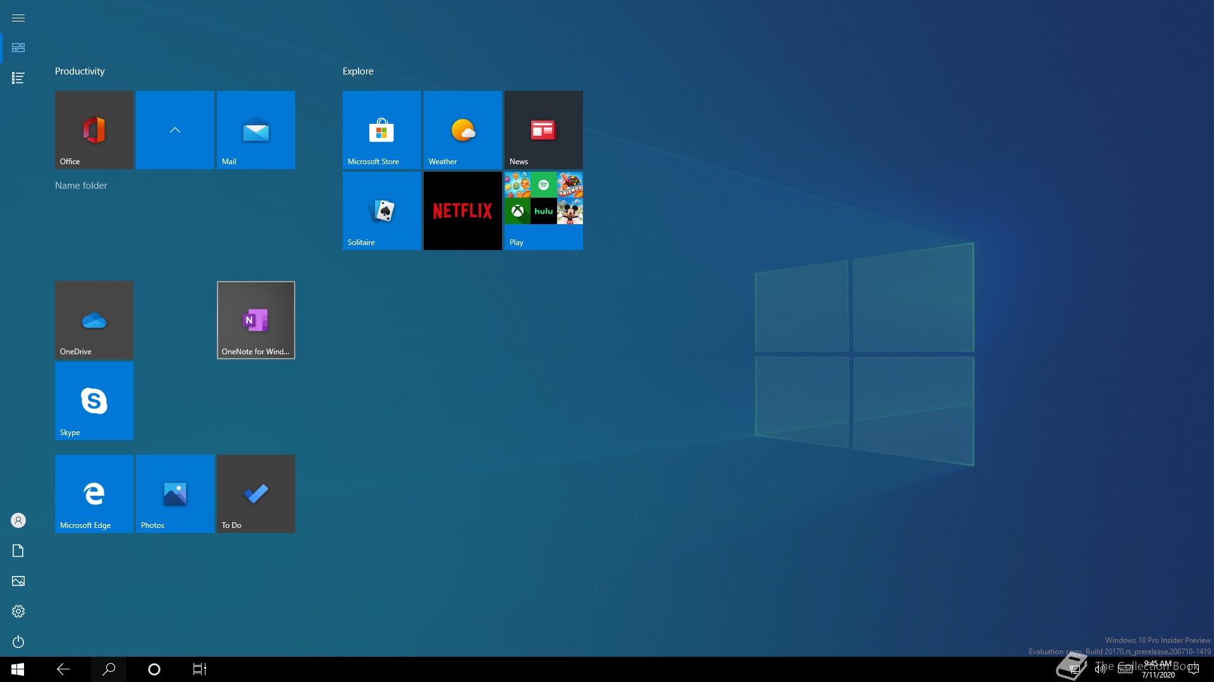Open the Skype tile
This screenshot has height=682, width=1214.
tap(94, 400)
